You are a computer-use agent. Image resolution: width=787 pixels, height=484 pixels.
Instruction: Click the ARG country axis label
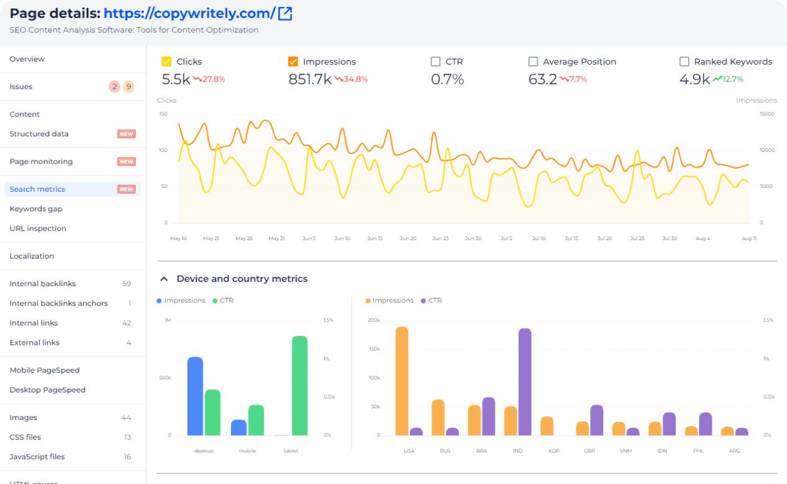pyautogui.click(x=735, y=450)
